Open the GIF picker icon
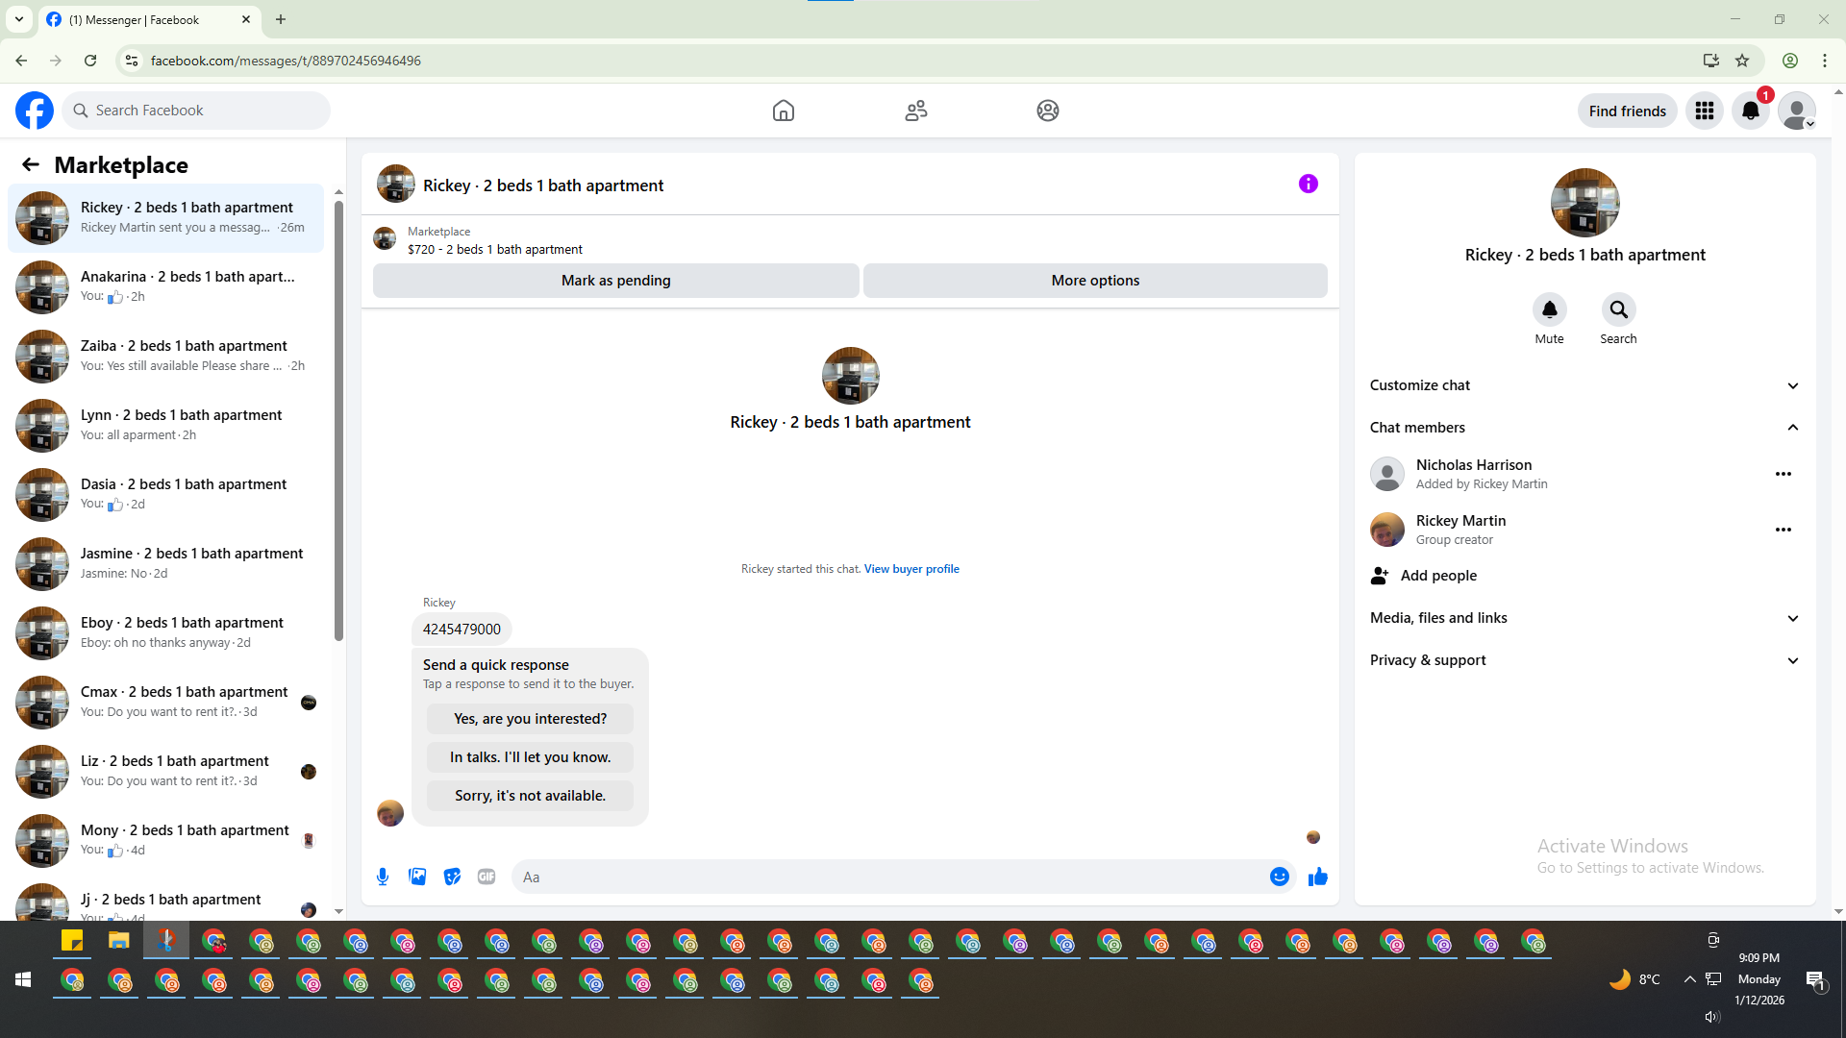The width and height of the screenshot is (1846, 1038). click(486, 877)
